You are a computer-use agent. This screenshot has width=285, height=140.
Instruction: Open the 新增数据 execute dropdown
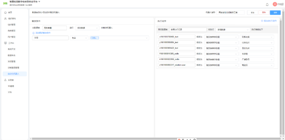(232, 30)
